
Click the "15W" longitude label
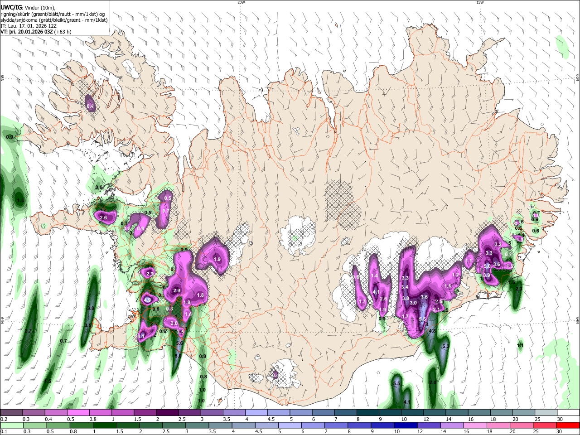[x=479, y=2]
